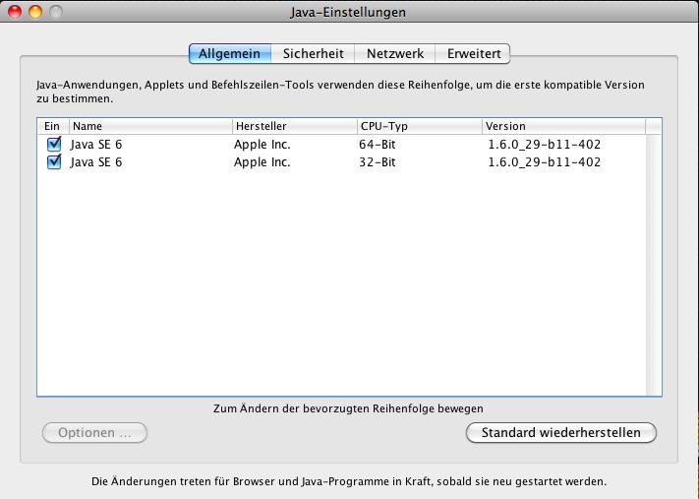Click Apple Inc. in the 32-Bit row
The image size is (699, 499).
(x=262, y=162)
